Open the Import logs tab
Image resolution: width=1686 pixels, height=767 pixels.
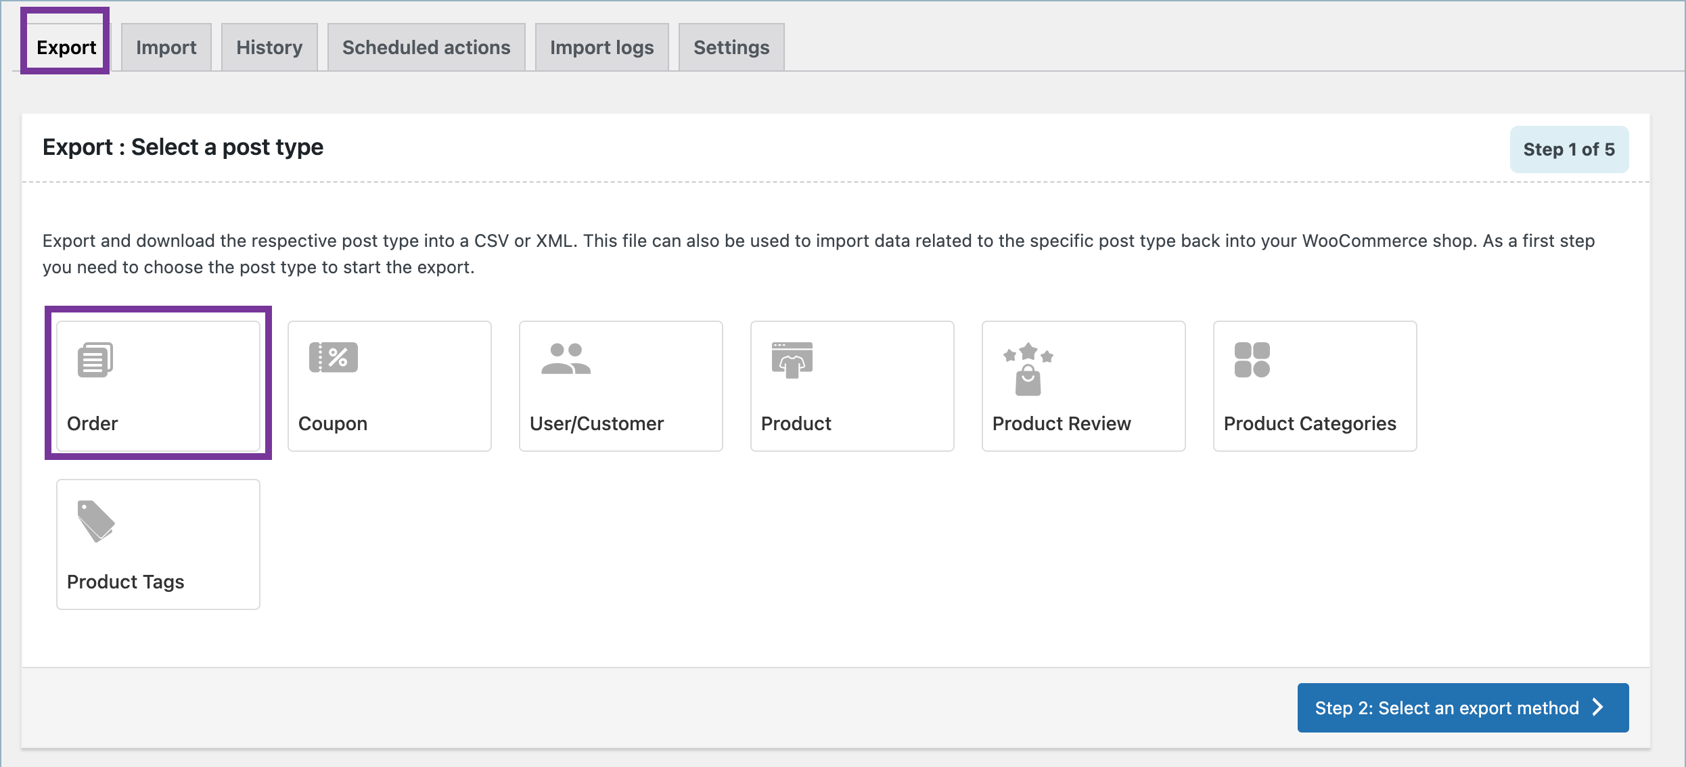pos(601,47)
